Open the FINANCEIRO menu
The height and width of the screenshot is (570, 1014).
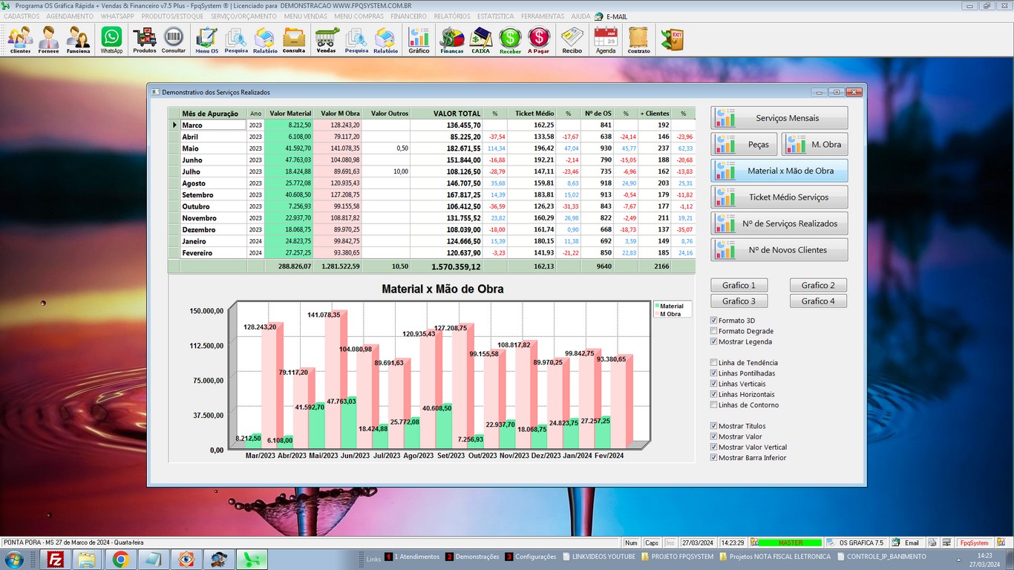coord(408,16)
